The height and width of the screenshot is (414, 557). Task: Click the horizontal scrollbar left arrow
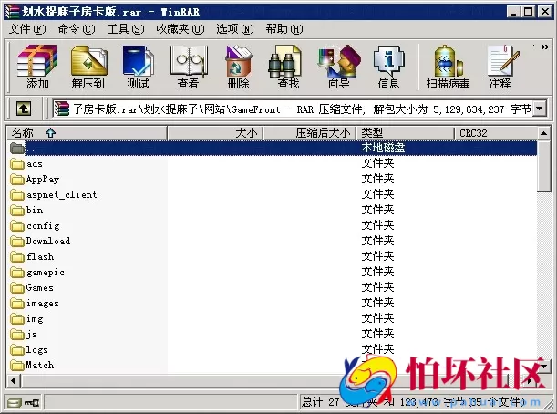tap(13, 381)
